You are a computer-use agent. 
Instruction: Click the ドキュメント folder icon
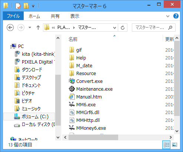(17, 85)
